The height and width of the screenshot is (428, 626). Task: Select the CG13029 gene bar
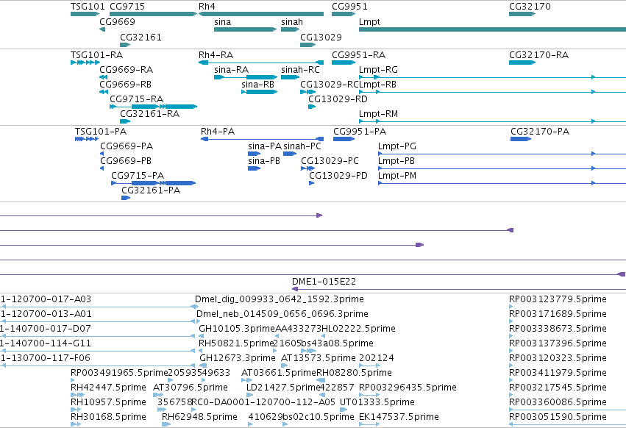(307, 45)
